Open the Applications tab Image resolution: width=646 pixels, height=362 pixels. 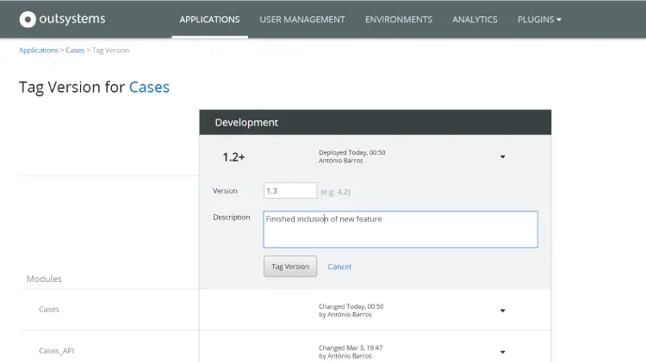[x=209, y=20]
